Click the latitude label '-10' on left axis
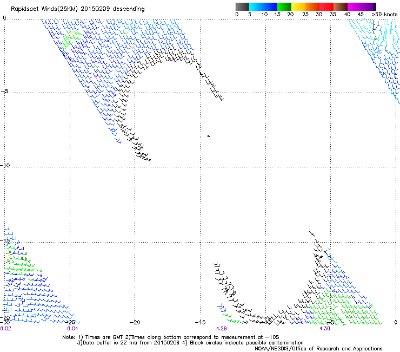The width and height of the screenshot is (400, 352). pyautogui.click(x=5, y=165)
